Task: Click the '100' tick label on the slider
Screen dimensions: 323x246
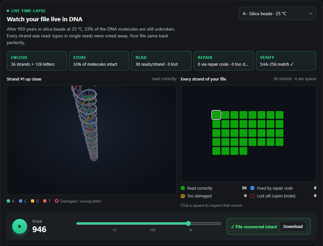Action: (x=152, y=230)
